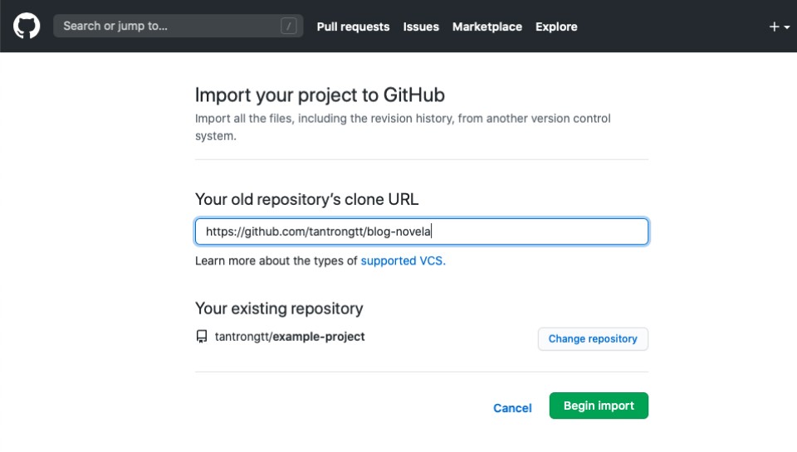This screenshot has height=452, width=797.
Task: Expand the caret beside the plus icon
Action: click(787, 27)
